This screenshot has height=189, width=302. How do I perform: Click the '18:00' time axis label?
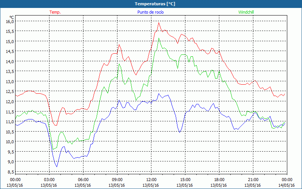pyautogui.click(x=219, y=180)
